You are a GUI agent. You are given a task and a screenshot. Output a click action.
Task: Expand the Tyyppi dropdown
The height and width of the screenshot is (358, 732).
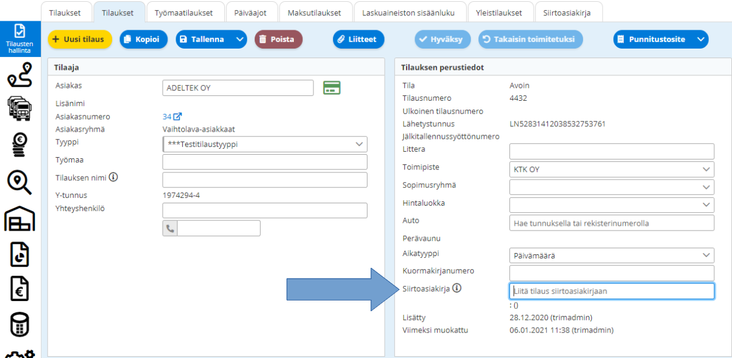pyautogui.click(x=359, y=144)
